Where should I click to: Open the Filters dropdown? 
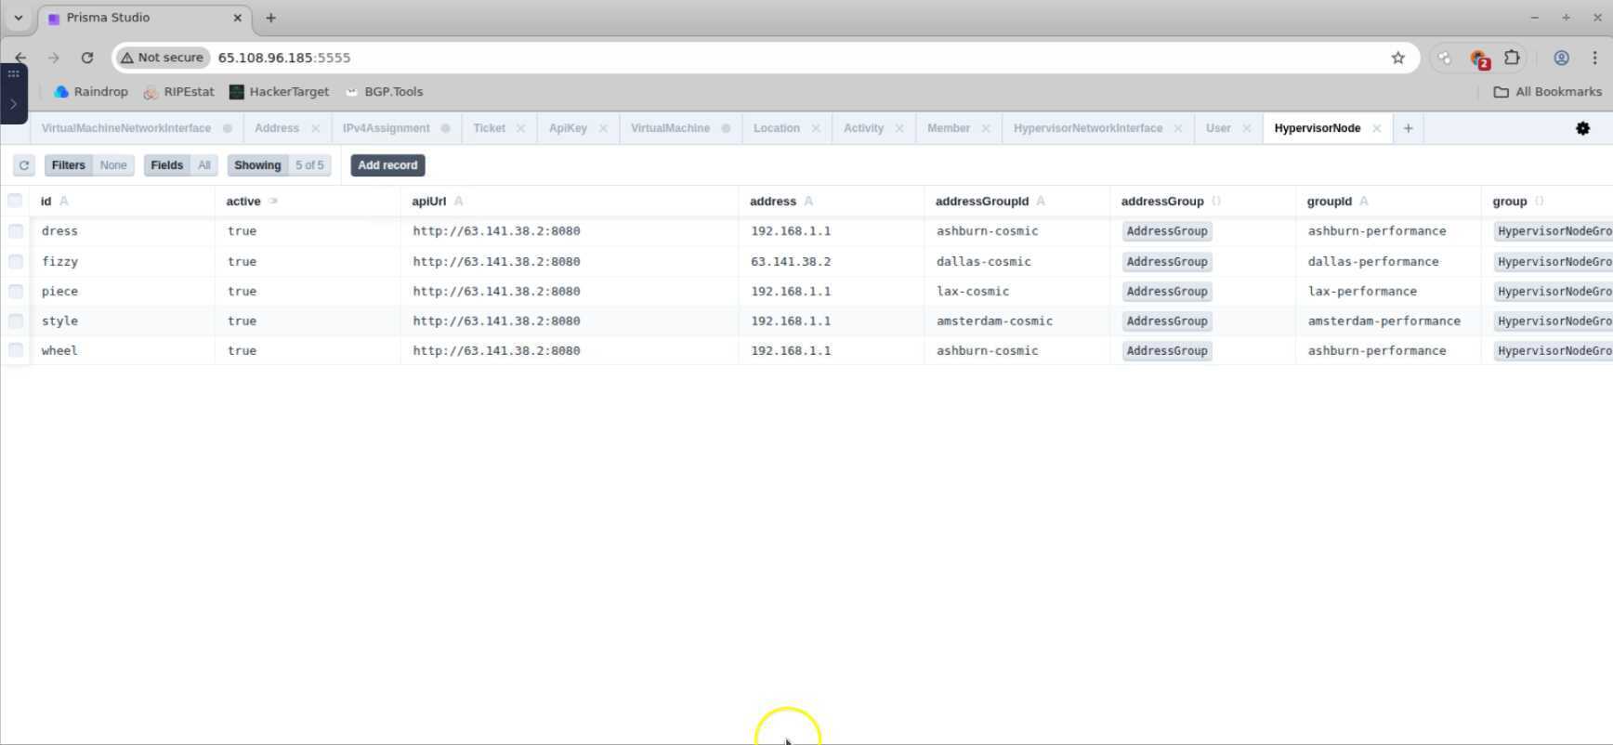(89, 165)
